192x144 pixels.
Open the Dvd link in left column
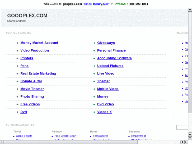tap(24, 112)
